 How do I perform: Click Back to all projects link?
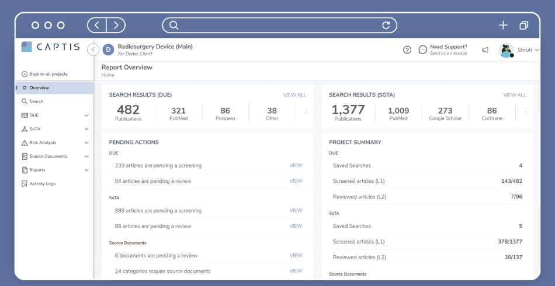tap(48, 74)
